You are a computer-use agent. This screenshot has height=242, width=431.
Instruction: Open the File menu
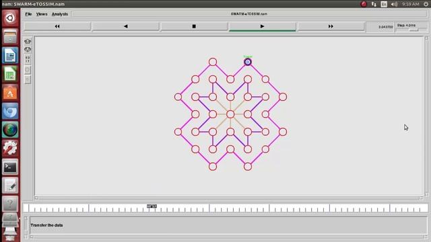28,14
